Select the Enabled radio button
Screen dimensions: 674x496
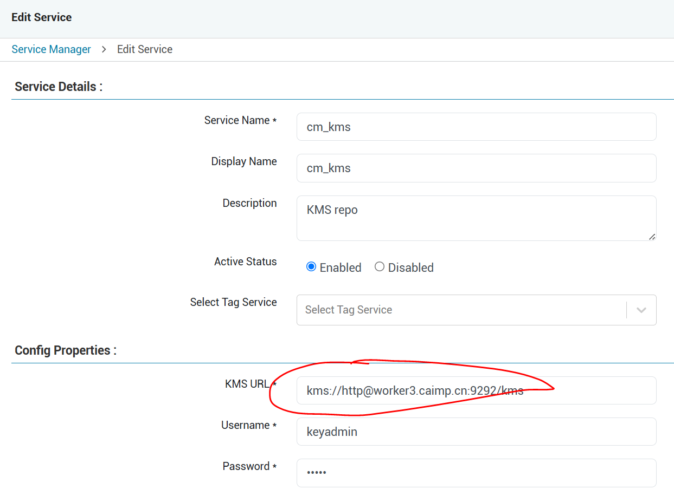tap(311, 267)
